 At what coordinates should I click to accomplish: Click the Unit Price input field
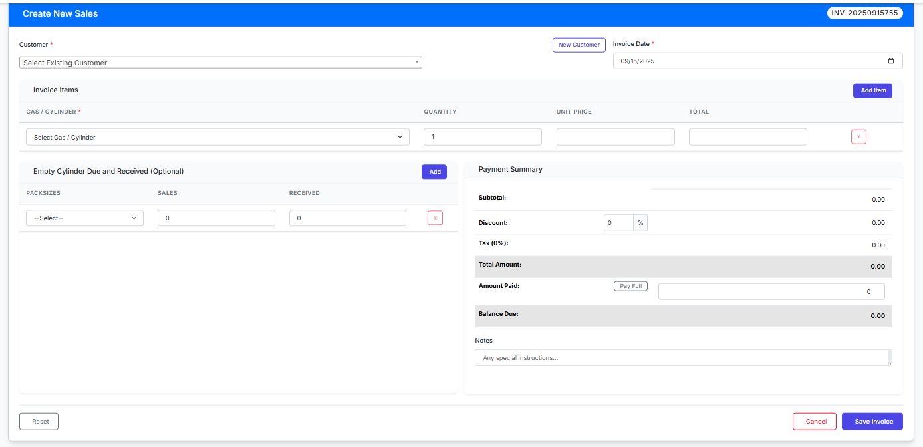coord(615,137)
